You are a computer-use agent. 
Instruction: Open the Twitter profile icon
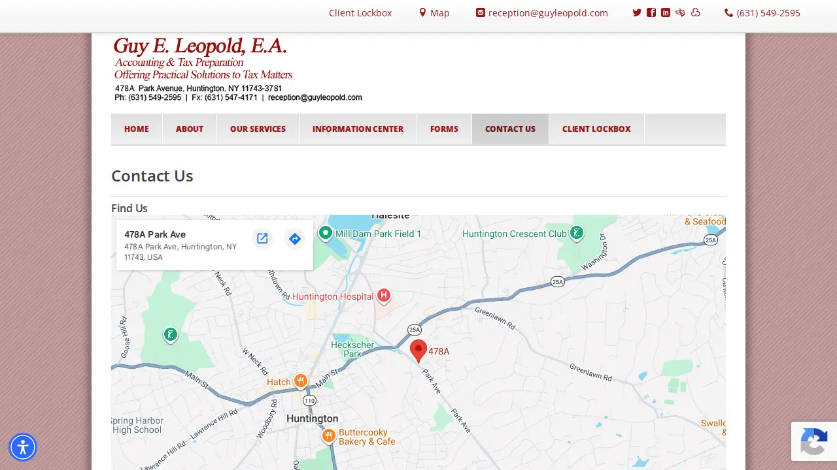click(637, 12)
